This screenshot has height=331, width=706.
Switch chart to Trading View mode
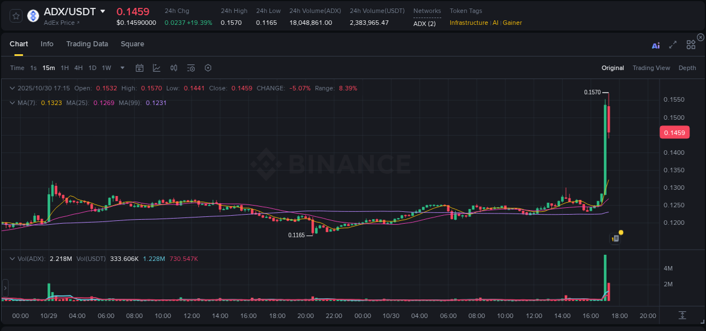pyautogui.click(x=651, y=67)
